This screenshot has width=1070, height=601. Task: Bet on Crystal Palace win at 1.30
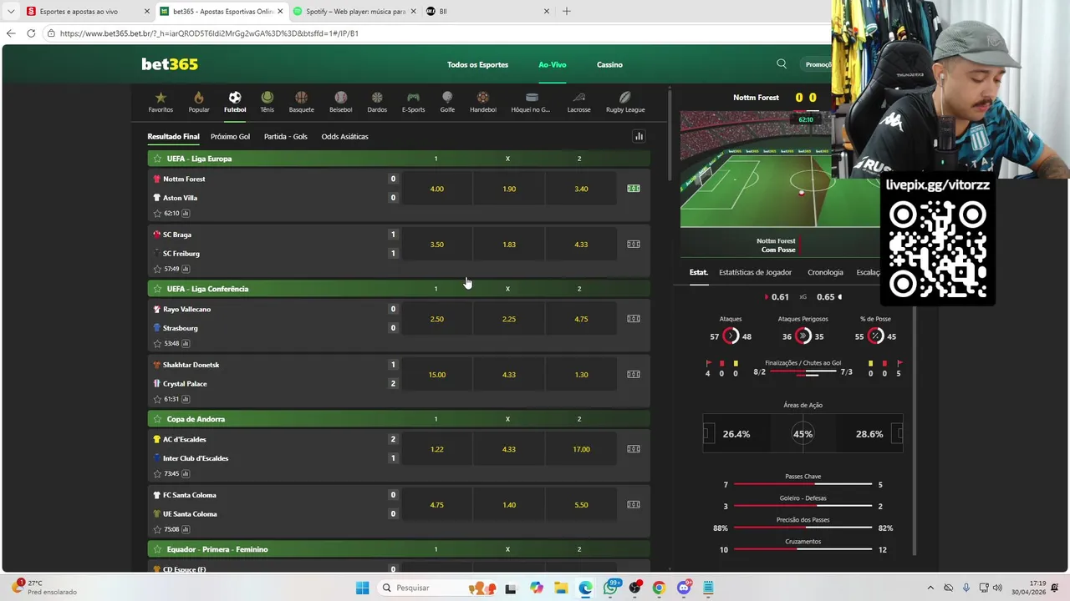click(x=581, y=375)
